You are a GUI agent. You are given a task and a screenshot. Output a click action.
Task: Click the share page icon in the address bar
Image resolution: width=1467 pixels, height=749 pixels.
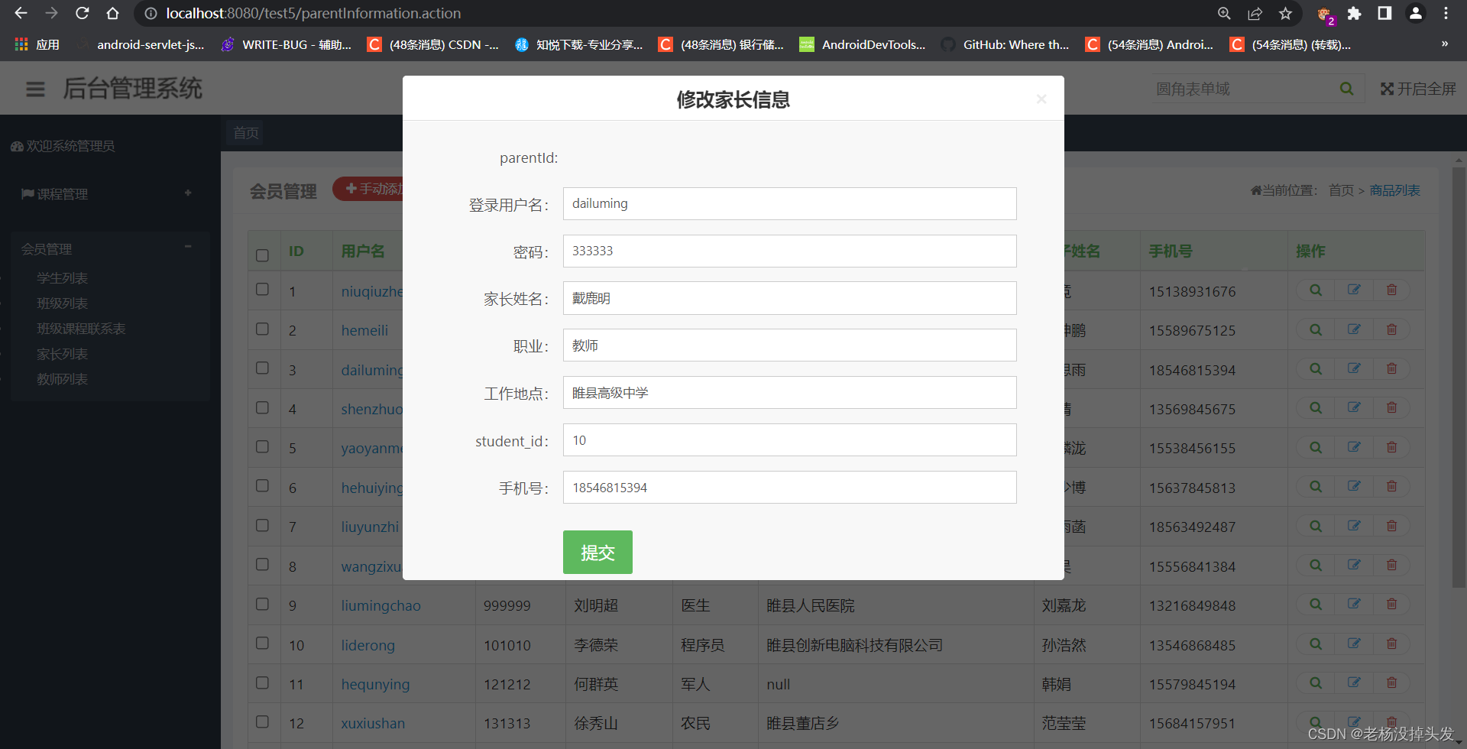1255,13
